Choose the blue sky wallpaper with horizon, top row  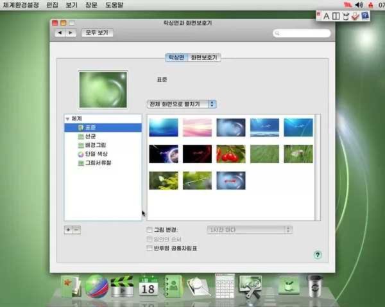click(264, 127)
